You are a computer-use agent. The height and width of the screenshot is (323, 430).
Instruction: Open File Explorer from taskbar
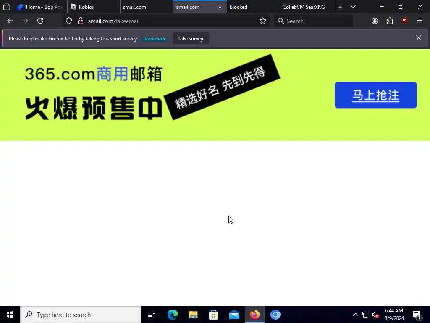[193, 315]
